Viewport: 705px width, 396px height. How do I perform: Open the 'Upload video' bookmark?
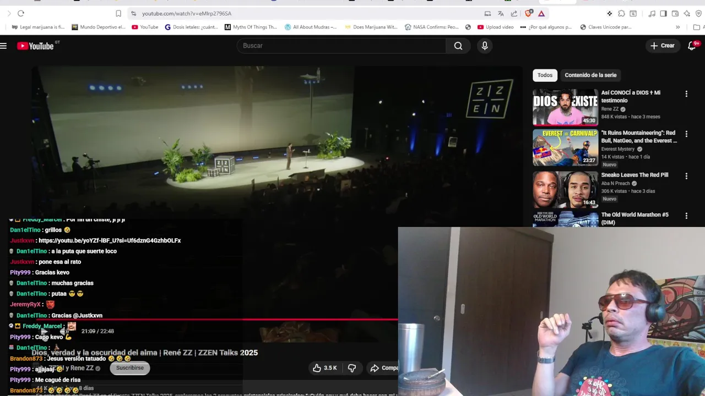pos(495,27)
